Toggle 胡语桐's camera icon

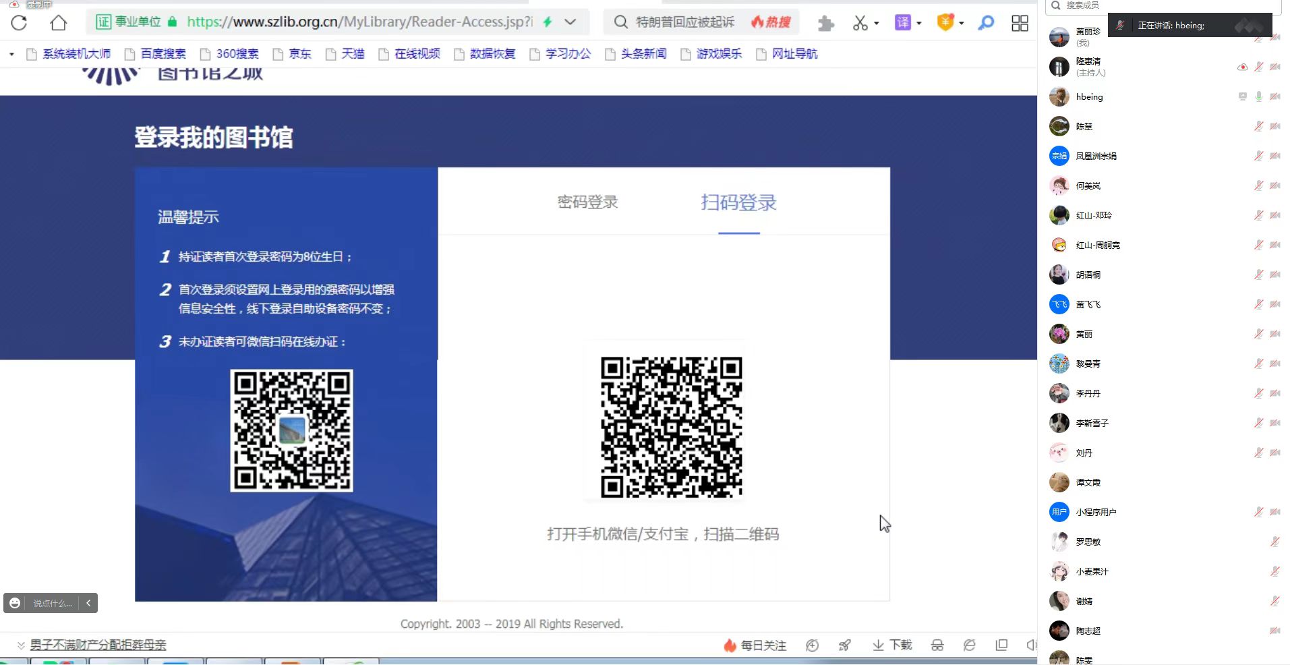(x=1275, y=274)
